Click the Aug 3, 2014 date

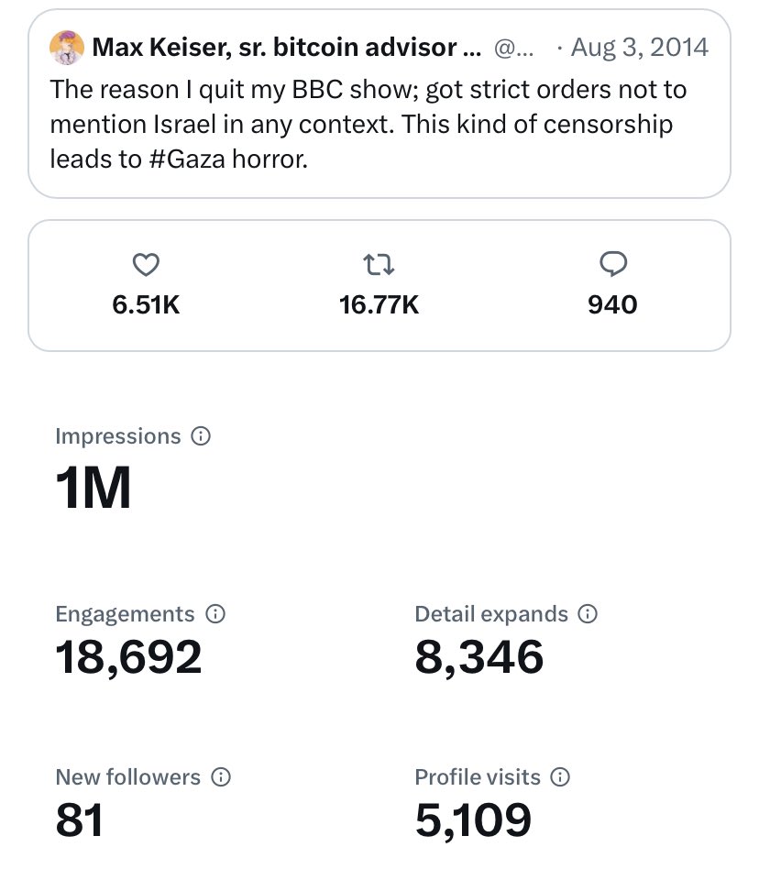pos(639,48)
